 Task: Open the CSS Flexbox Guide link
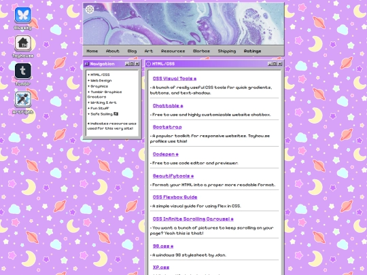pyautogui.click(x=175, y=198)
